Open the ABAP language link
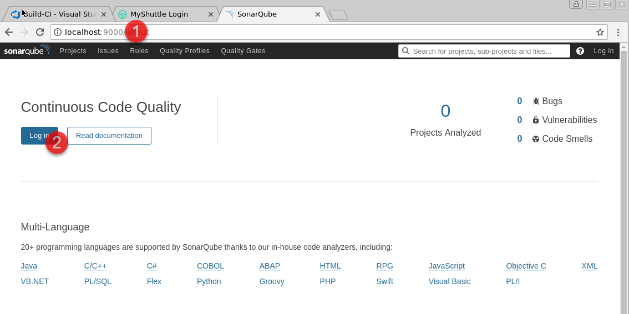Screen dimensions: 629x314 (270, 266)
